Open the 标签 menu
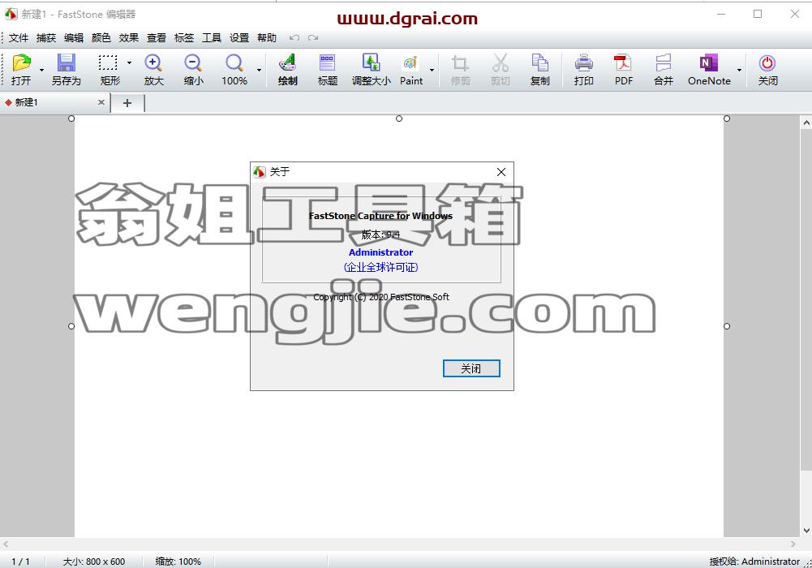The image size is (812, 568). pyautogui.click(x=184, y=38)
